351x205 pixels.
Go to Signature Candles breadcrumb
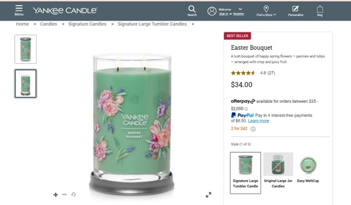tap(87, 24)
